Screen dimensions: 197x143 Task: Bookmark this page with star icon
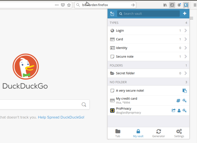[69, 5]
